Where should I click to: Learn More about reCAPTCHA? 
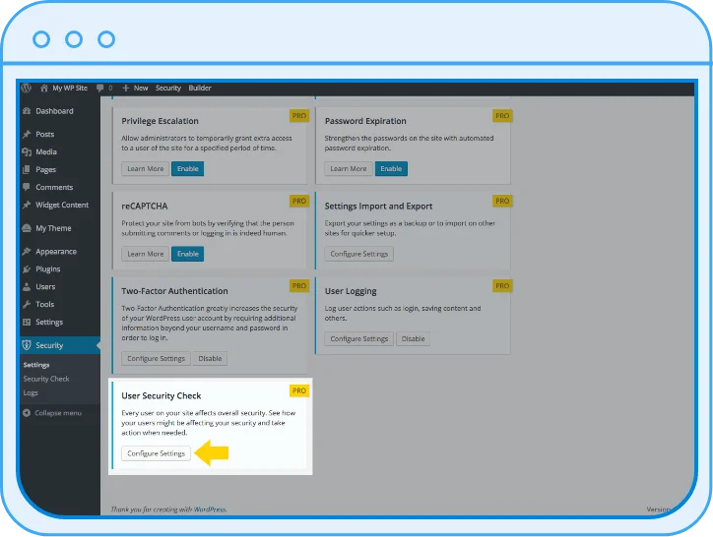coord(145,254)
